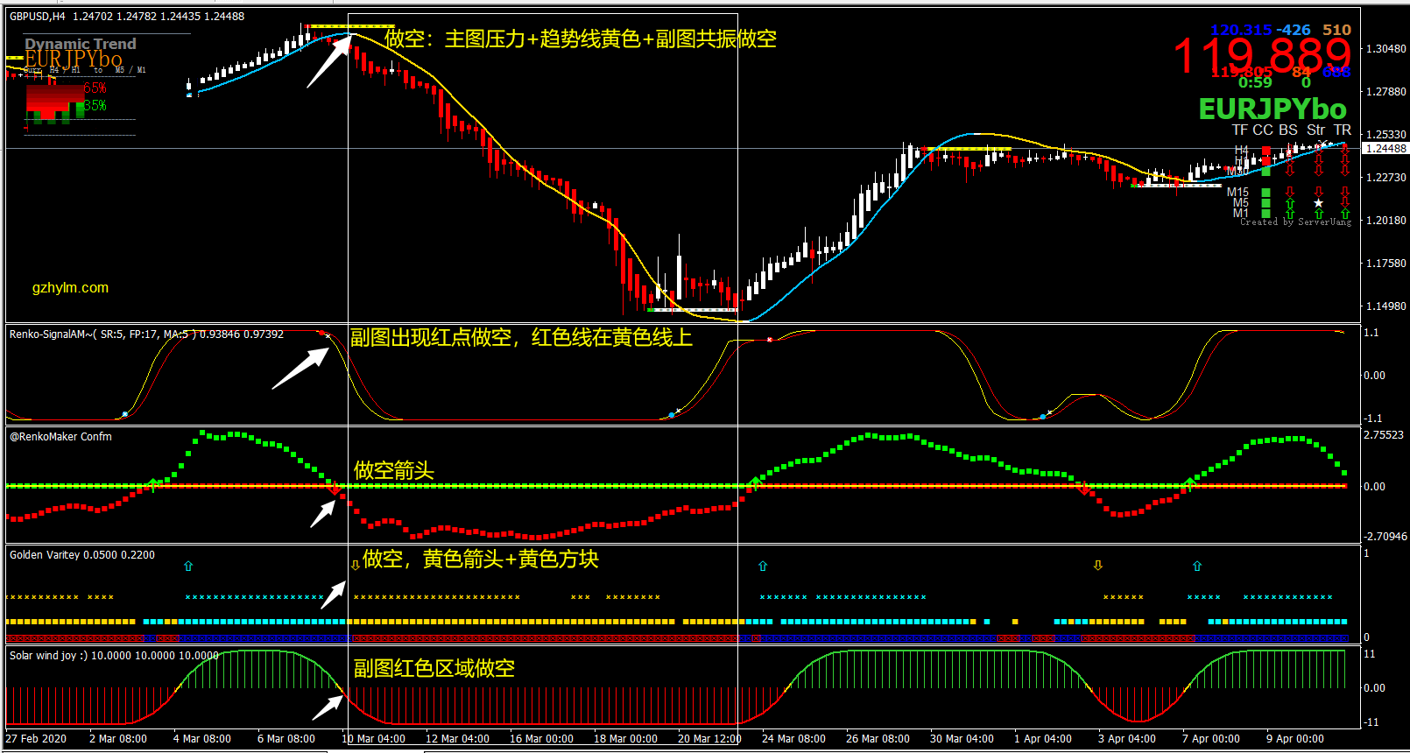Click the white star in the M5 Str cell

(1318, 203)
